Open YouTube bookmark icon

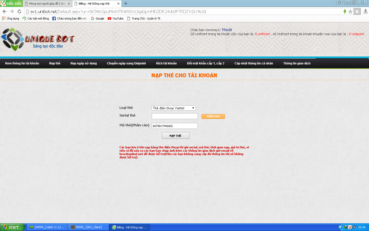pos(109,18)
